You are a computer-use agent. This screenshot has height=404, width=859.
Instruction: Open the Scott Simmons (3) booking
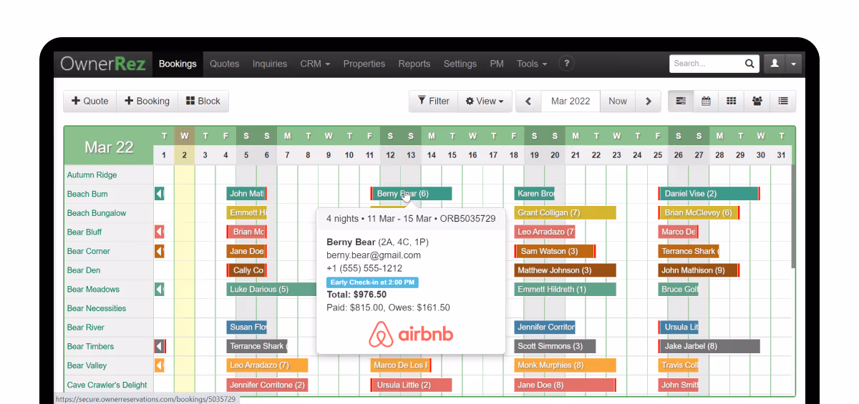click(555, 346)
